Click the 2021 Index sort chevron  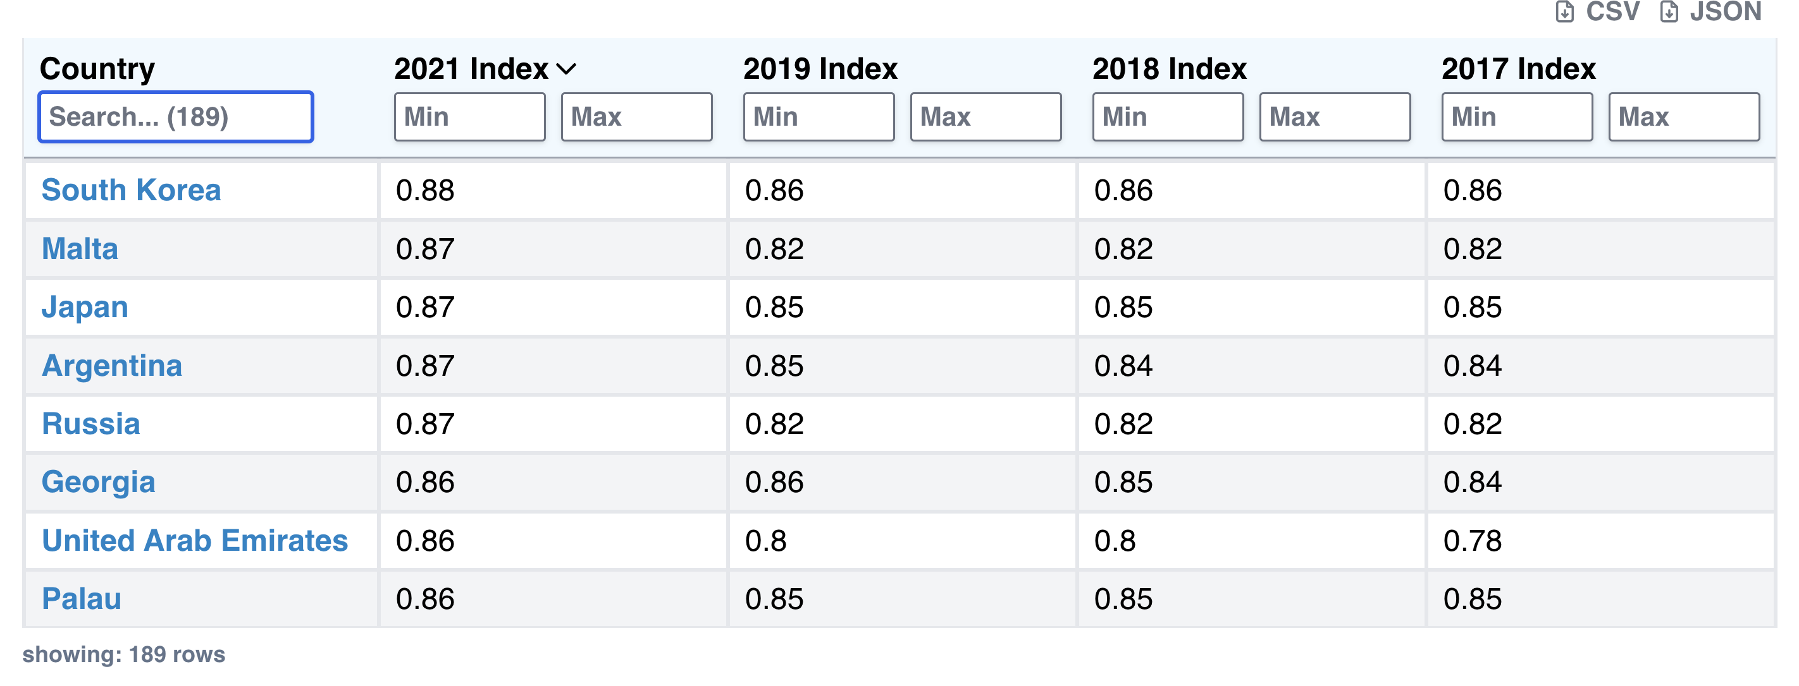pos(566,69)
